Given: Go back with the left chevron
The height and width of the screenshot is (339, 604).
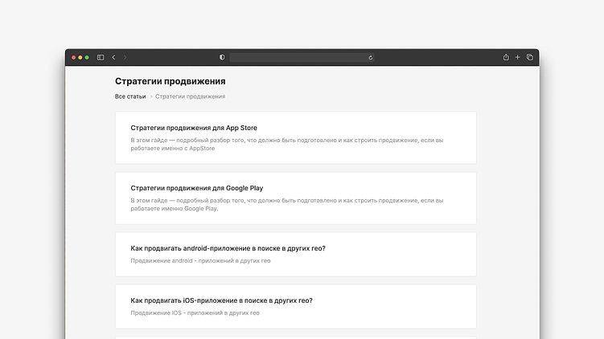Looking at the screenshot, I should point(113,57).
